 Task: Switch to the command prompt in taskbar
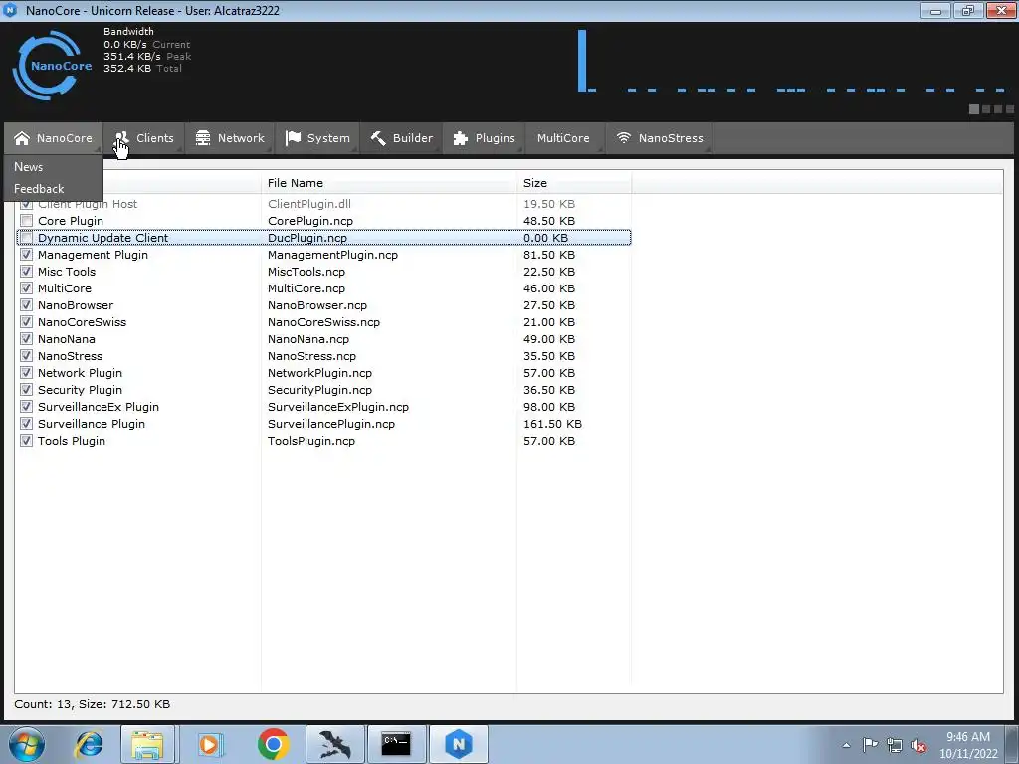(x=396, y=744)
